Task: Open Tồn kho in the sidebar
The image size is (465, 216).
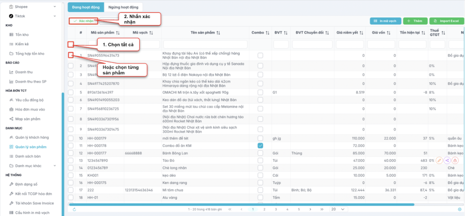Action: 22,35
